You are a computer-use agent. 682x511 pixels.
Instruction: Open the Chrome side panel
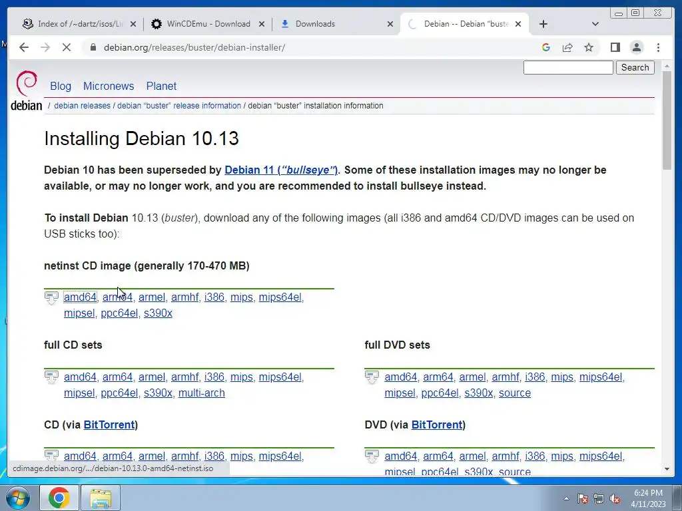615,47
